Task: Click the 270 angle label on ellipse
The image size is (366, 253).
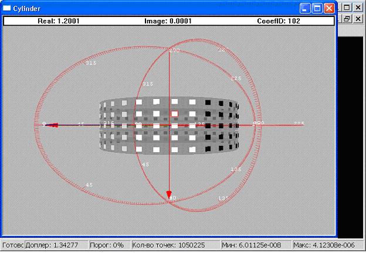Action: click(174, 50)
